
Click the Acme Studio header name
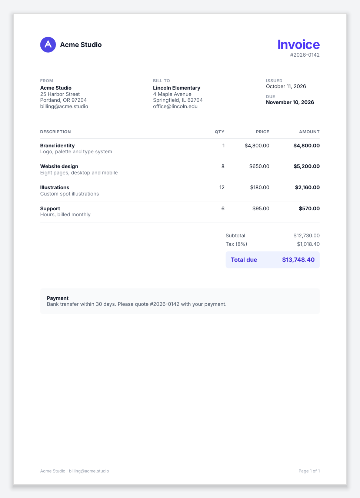coord(81,45)
